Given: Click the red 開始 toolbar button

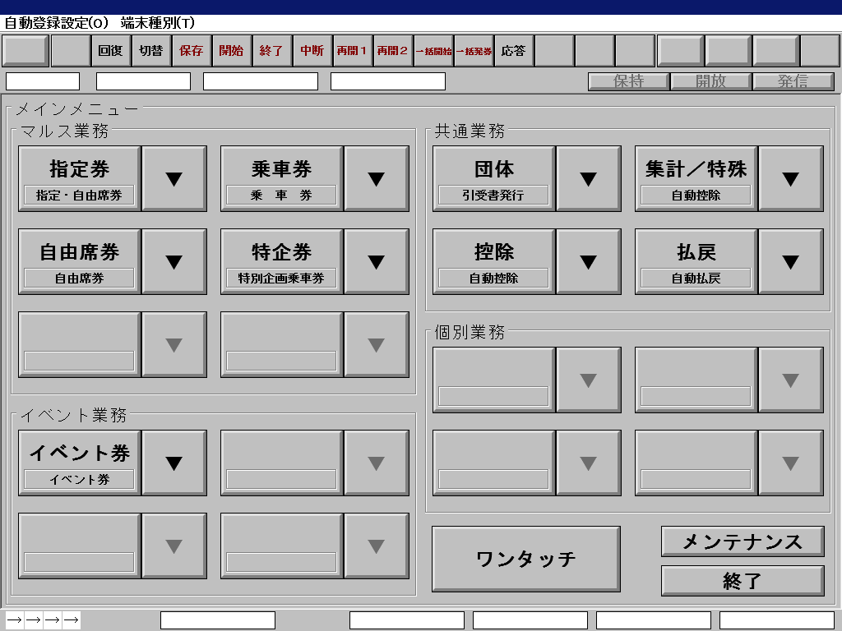Looking at the screenshot, I should (x=231, y=51).
